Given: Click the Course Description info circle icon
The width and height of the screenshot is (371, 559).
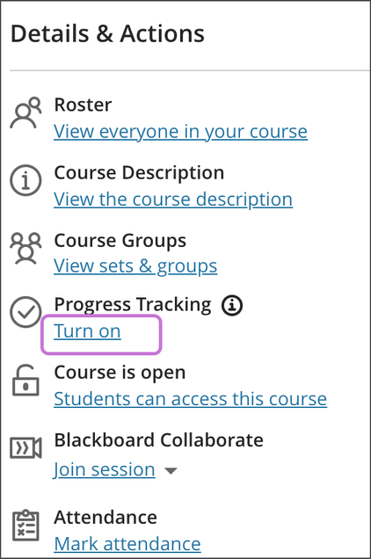Looking at the screenshot, I should point(25,180).
